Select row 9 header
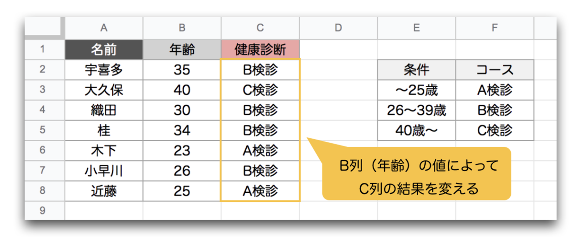The height and width of the screenshot is (250, 574). coord(44,210)
